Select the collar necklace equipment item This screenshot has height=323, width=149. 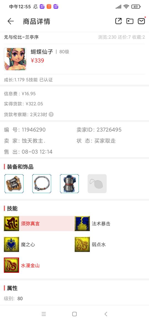pyautogui.click(x=42, y=184)
